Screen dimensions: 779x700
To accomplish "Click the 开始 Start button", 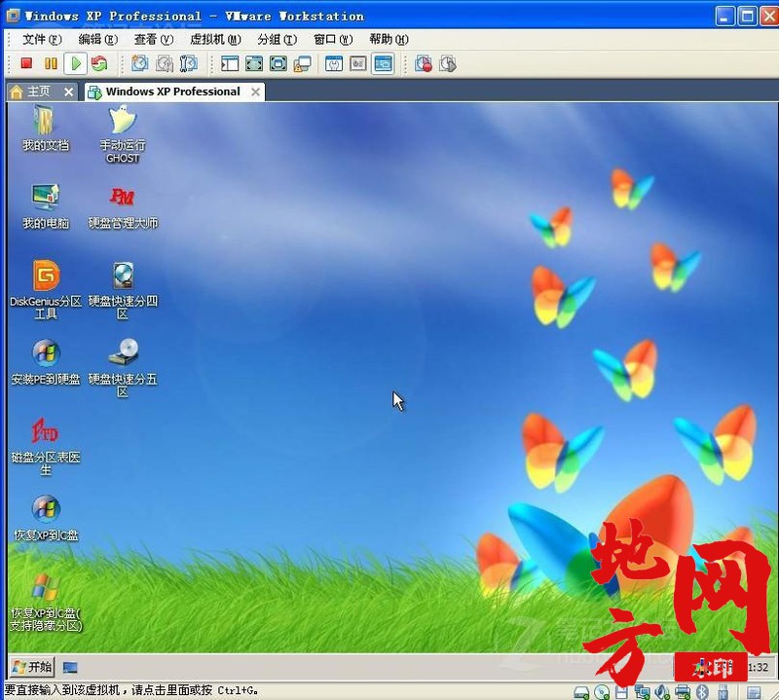I will pos(32,667).
